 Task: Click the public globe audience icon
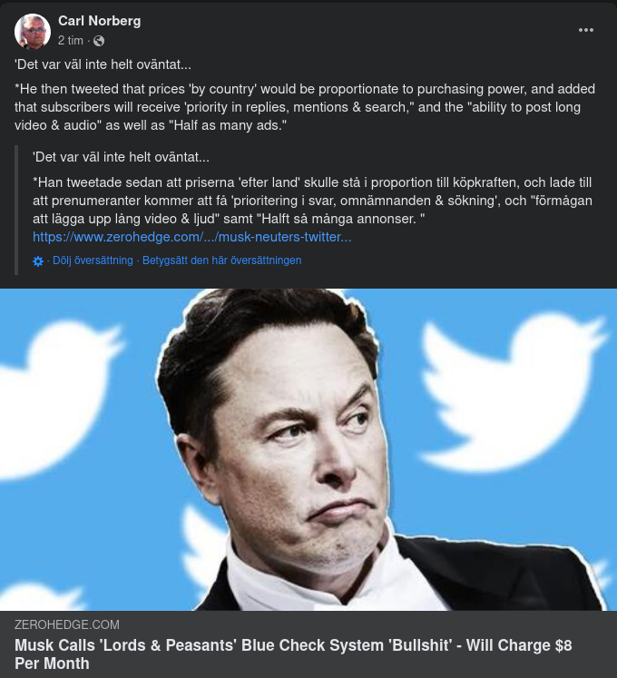(99, 41)
